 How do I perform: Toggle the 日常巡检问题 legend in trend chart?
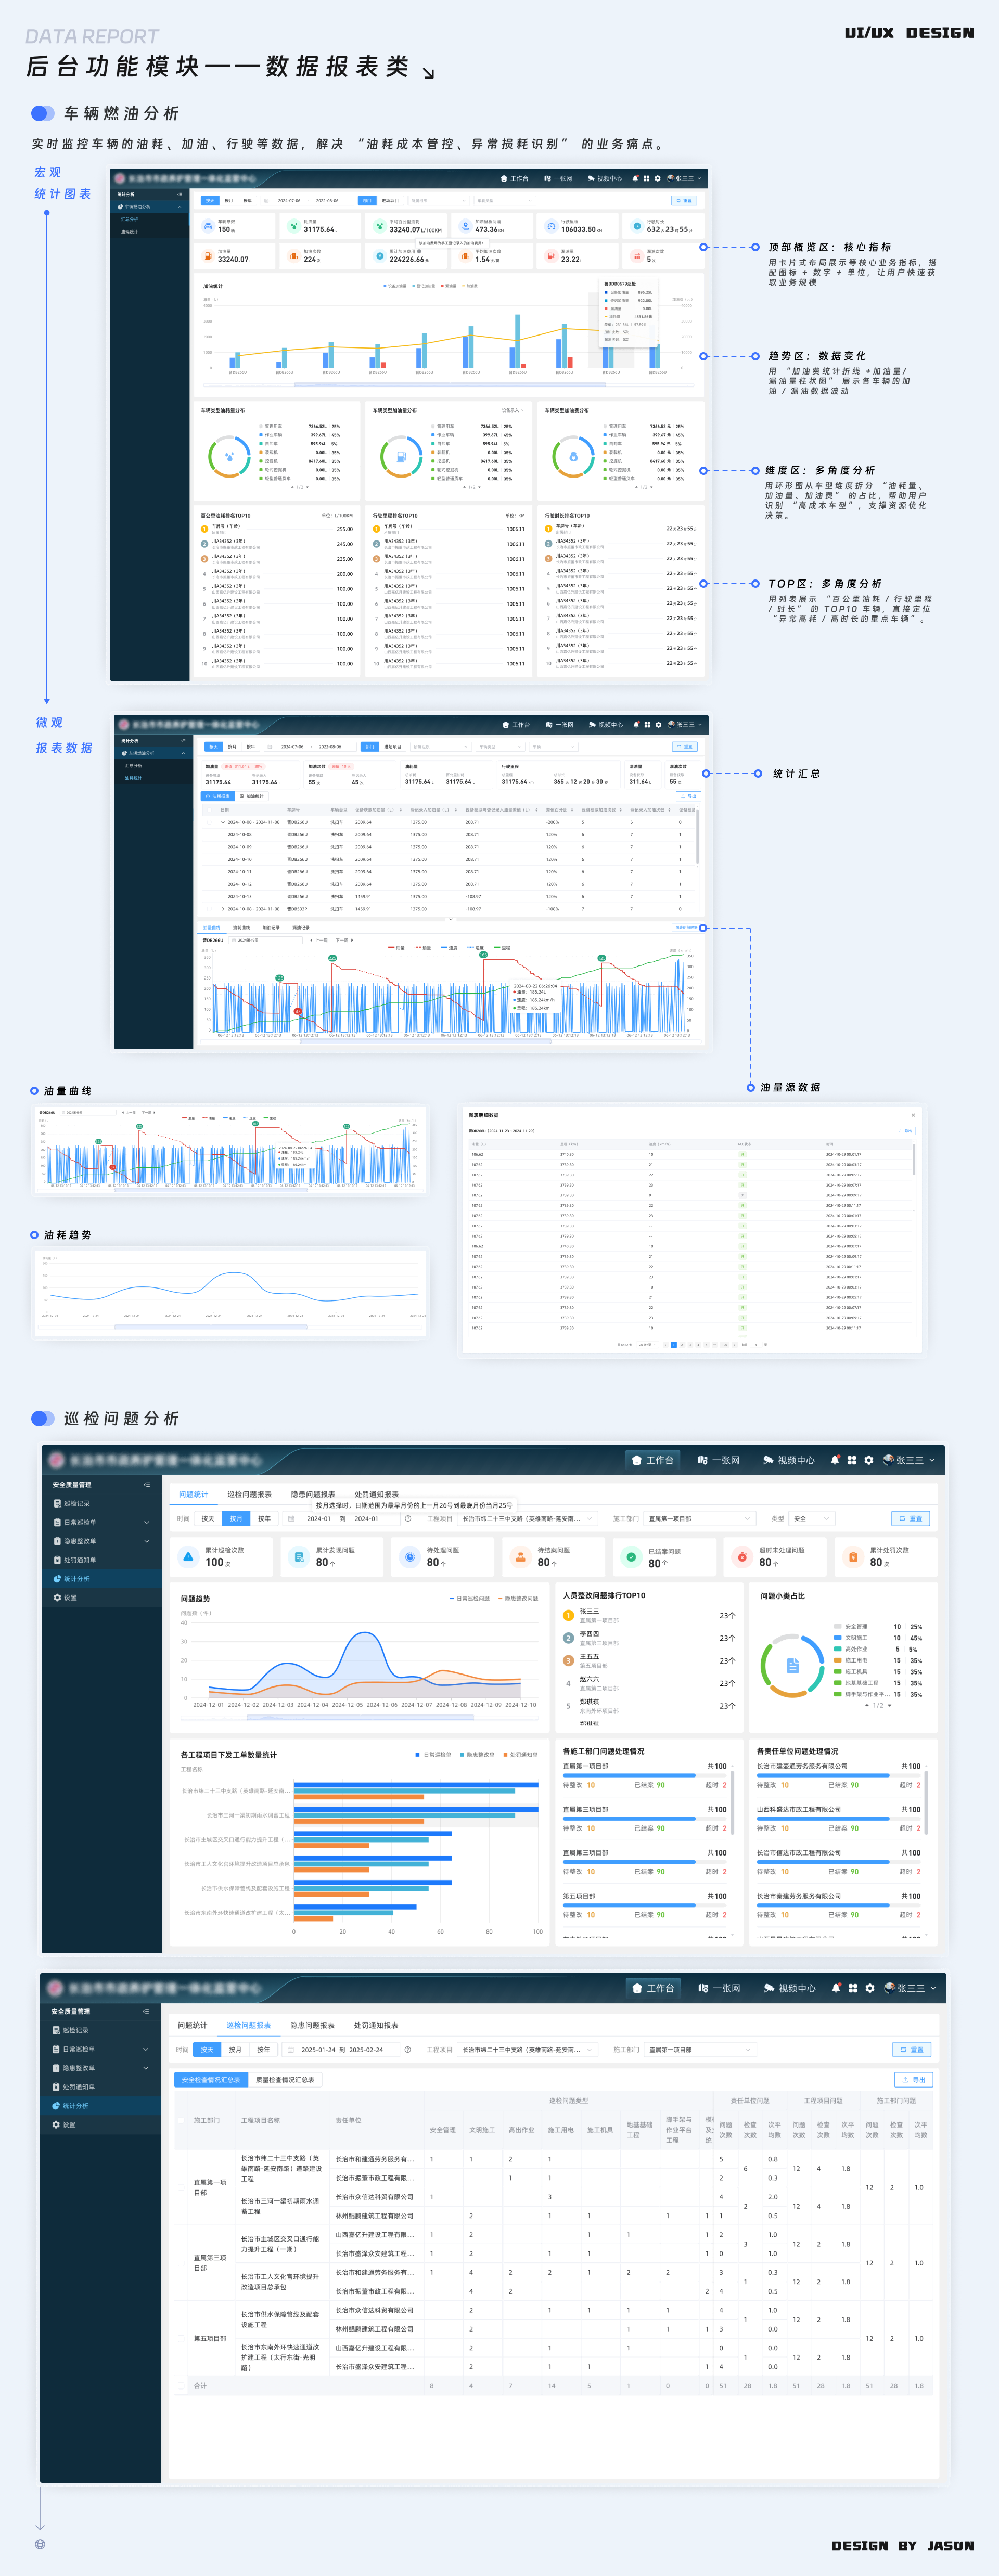[470, 1598]
